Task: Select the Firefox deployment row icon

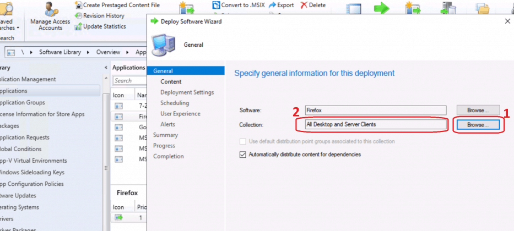Action: tap(120, 218)
